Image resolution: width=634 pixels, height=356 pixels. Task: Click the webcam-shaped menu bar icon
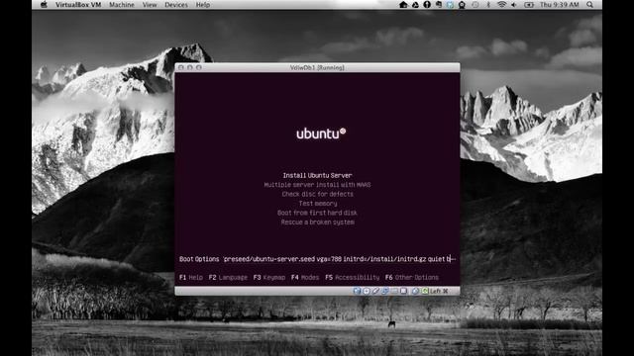(462, 5)
